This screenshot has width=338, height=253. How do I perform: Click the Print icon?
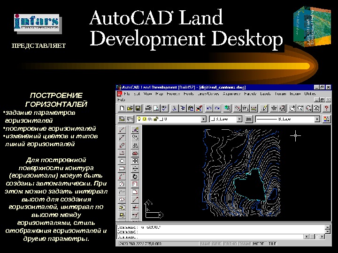point(148,108)
